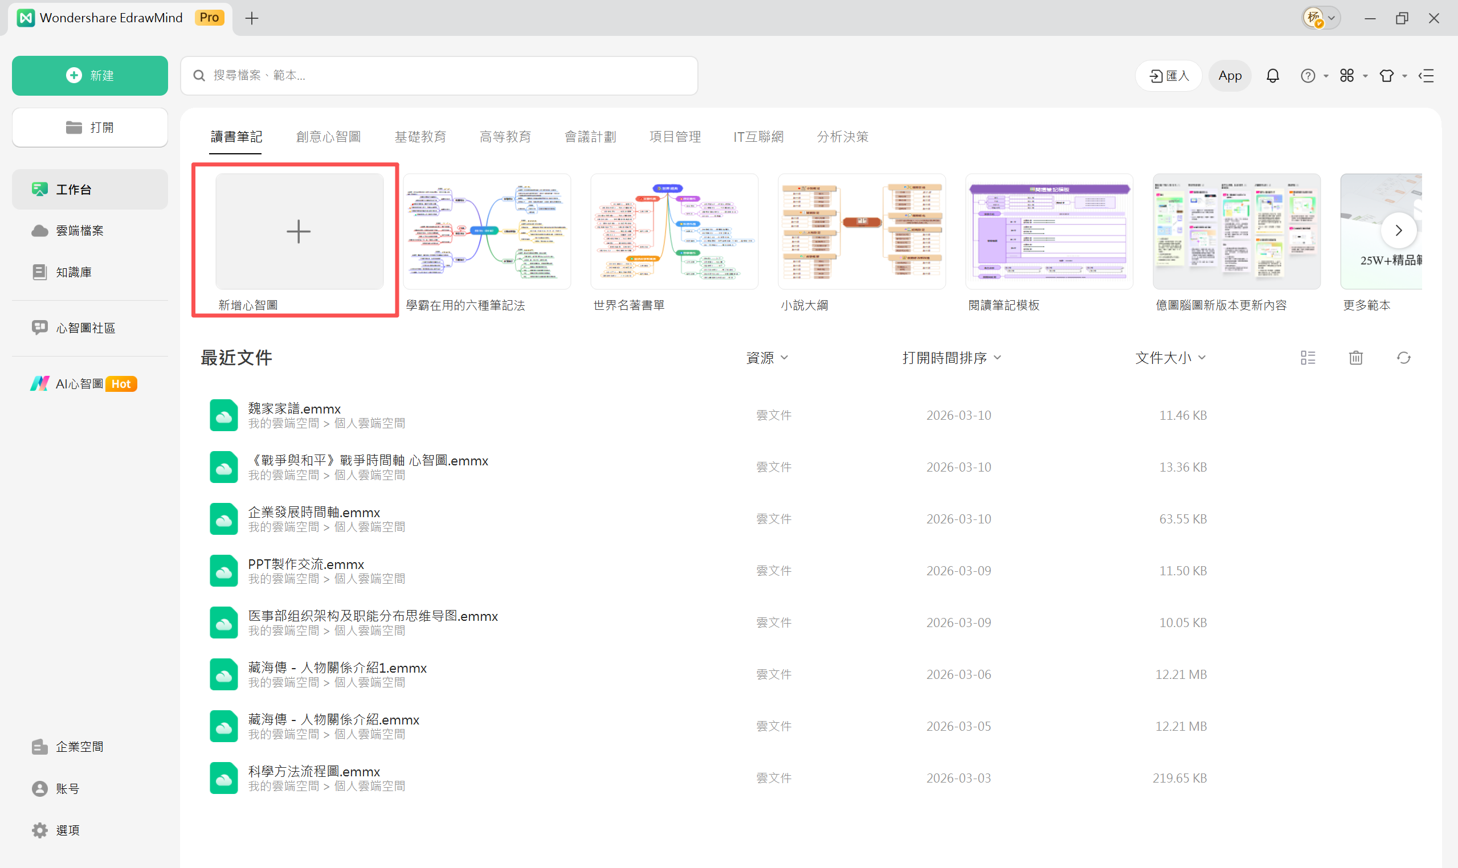Image resolution: width=1458 pixels, height=868 pixels.
Task: Switch recent files to list view icon
Action: [x=1308, y=357]
